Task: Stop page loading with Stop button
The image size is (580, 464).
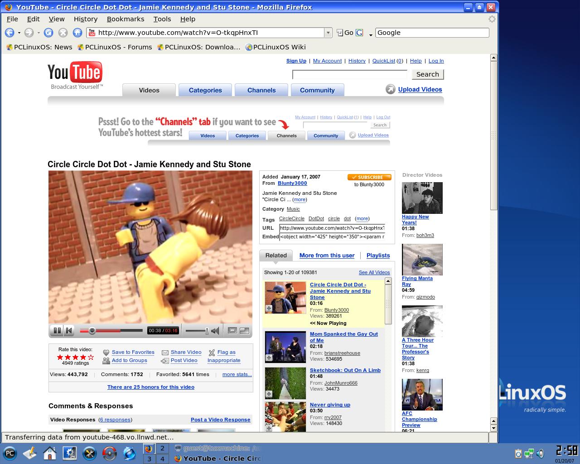Action: pyautogui.click(x=63, y=33)
